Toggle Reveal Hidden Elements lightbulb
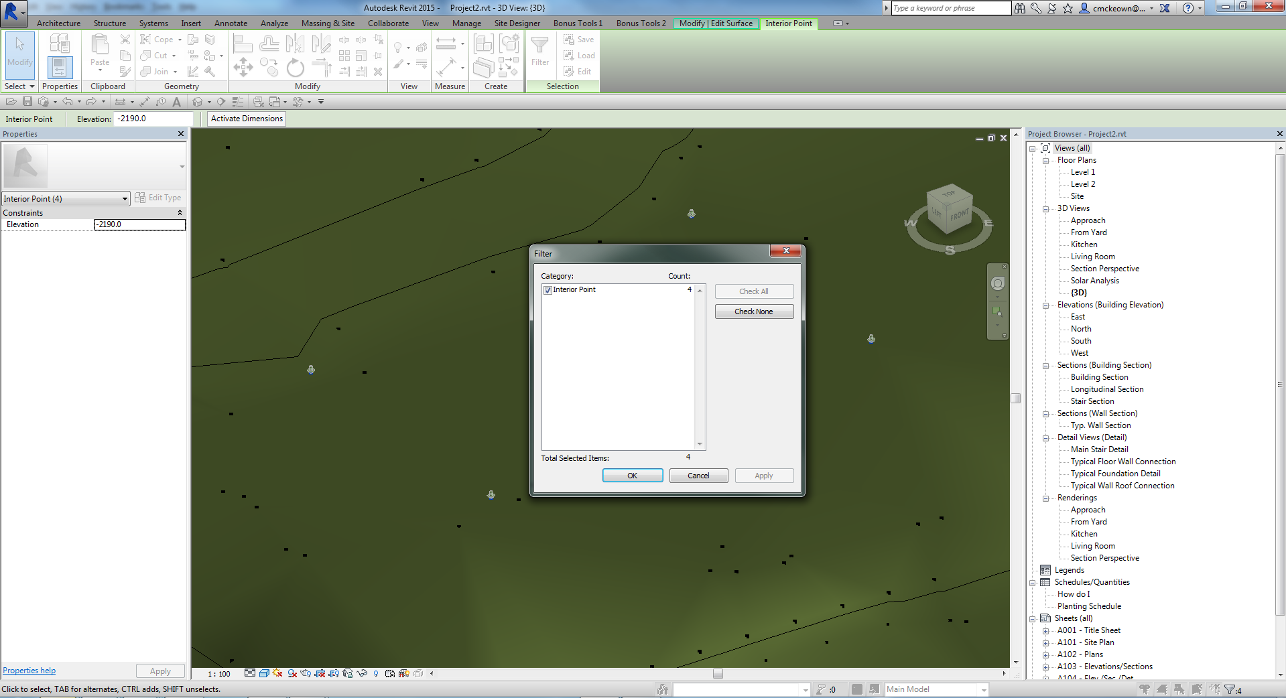Image resolution: width=1286 pixels, height=698 pixels. point(375,673)
